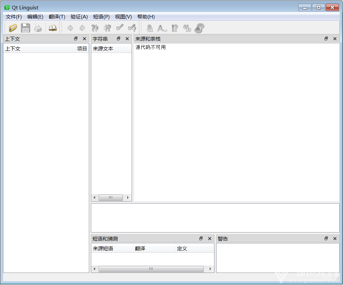Float the 上下文 dock panel

[76, 39]
